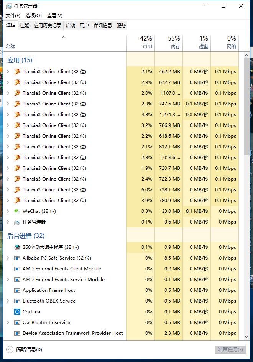Click the Alibaba PC Safe Service icon

click(x=17, y=258)
